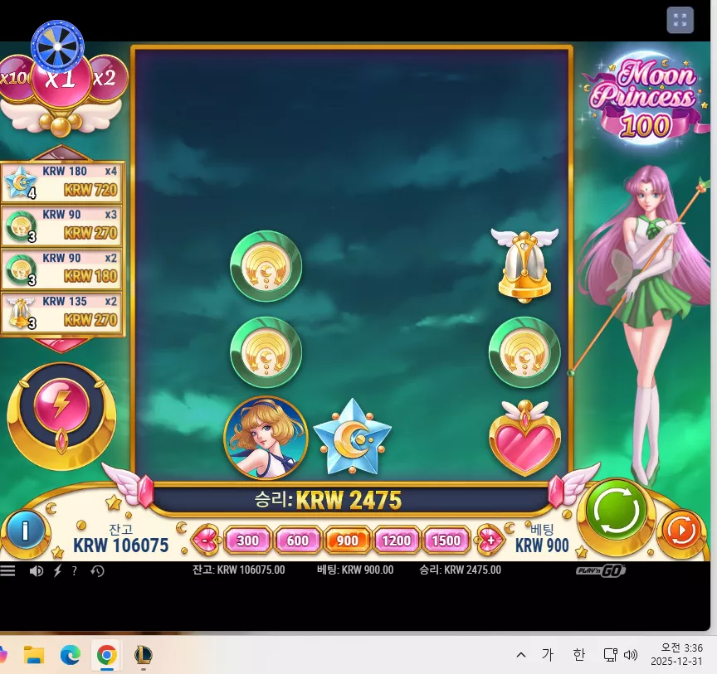This screenshot has width=717, height=674.
Task: Click the KRW 90 x3 win row
Action: (62, 226)
